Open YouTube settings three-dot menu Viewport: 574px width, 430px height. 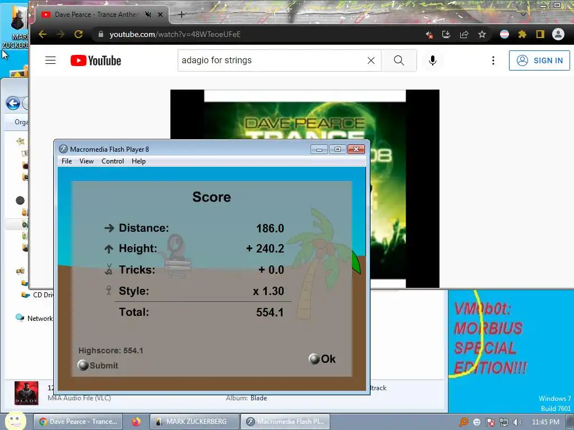coord(493,60)
